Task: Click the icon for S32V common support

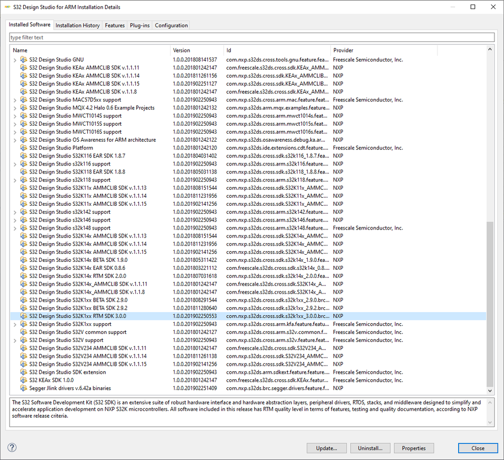Action: [x=24, y=332]
